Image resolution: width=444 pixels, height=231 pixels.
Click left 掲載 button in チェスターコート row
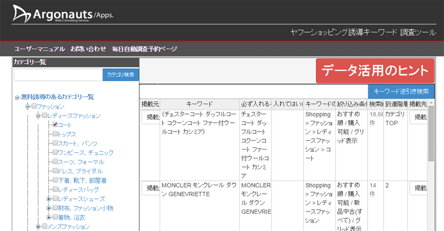151,117
